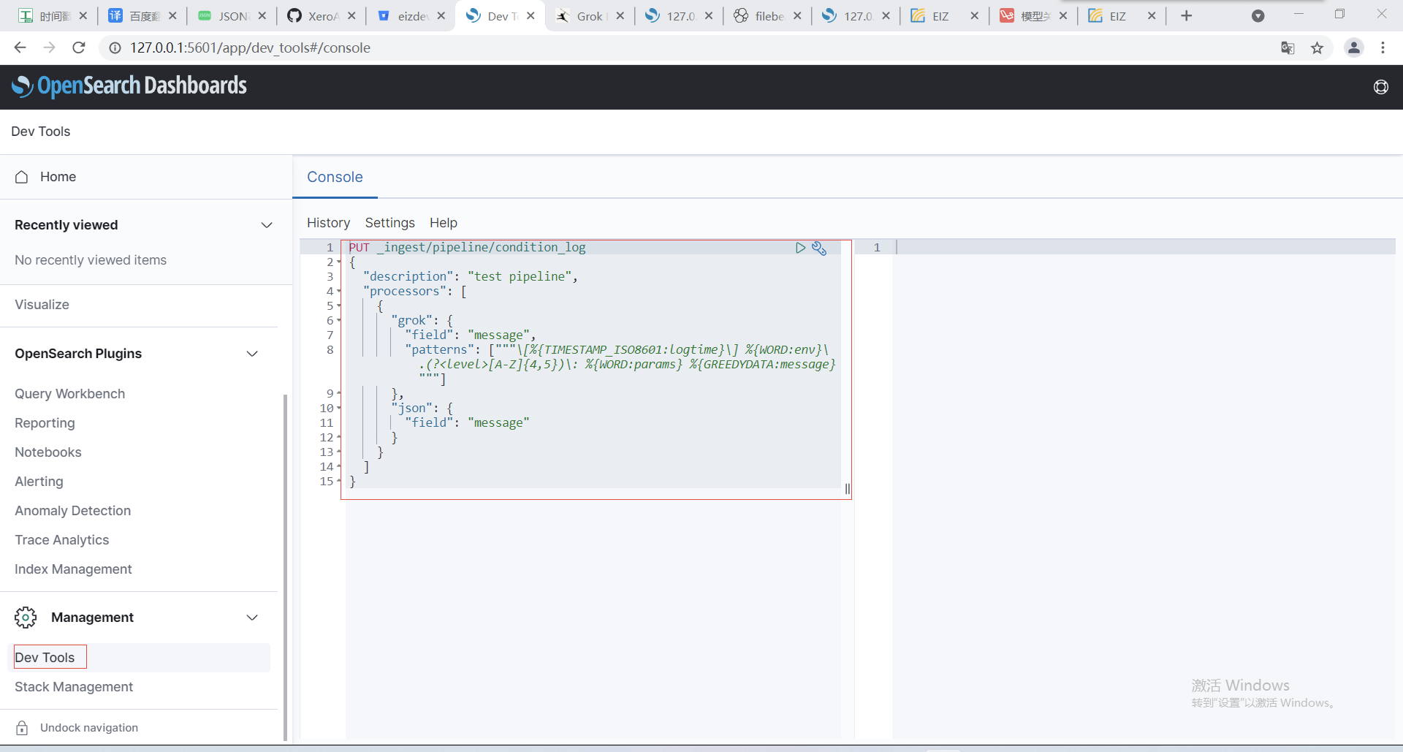Click the OpenSearch Dashboards logo
Screen dimensions: 1403x752
[129, 86]
